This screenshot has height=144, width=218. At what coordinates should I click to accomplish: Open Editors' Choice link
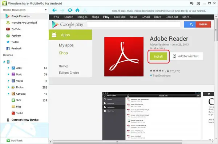coord(69,73)
